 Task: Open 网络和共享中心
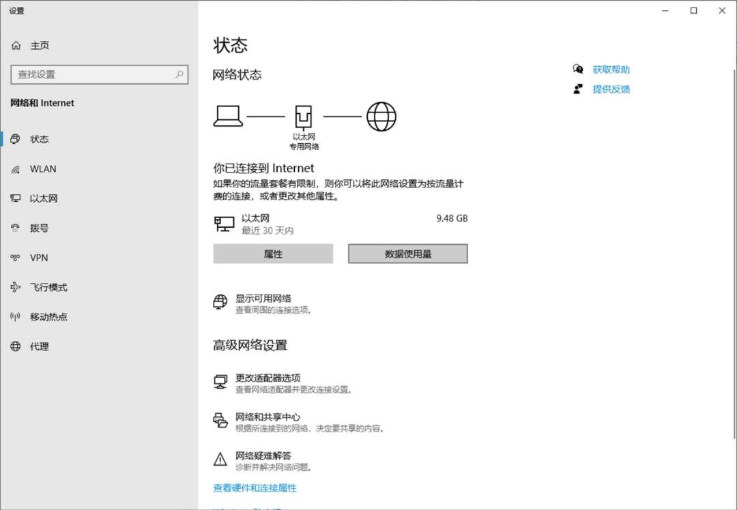coord(268,417)
